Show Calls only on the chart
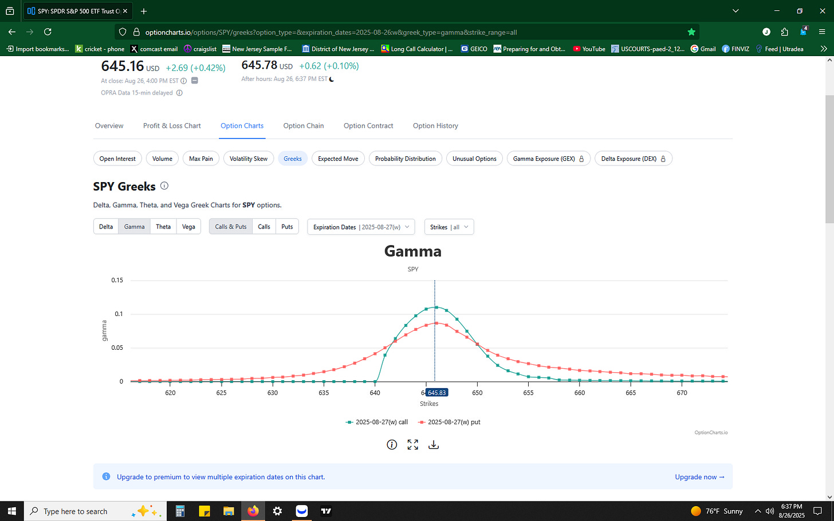 264,227
